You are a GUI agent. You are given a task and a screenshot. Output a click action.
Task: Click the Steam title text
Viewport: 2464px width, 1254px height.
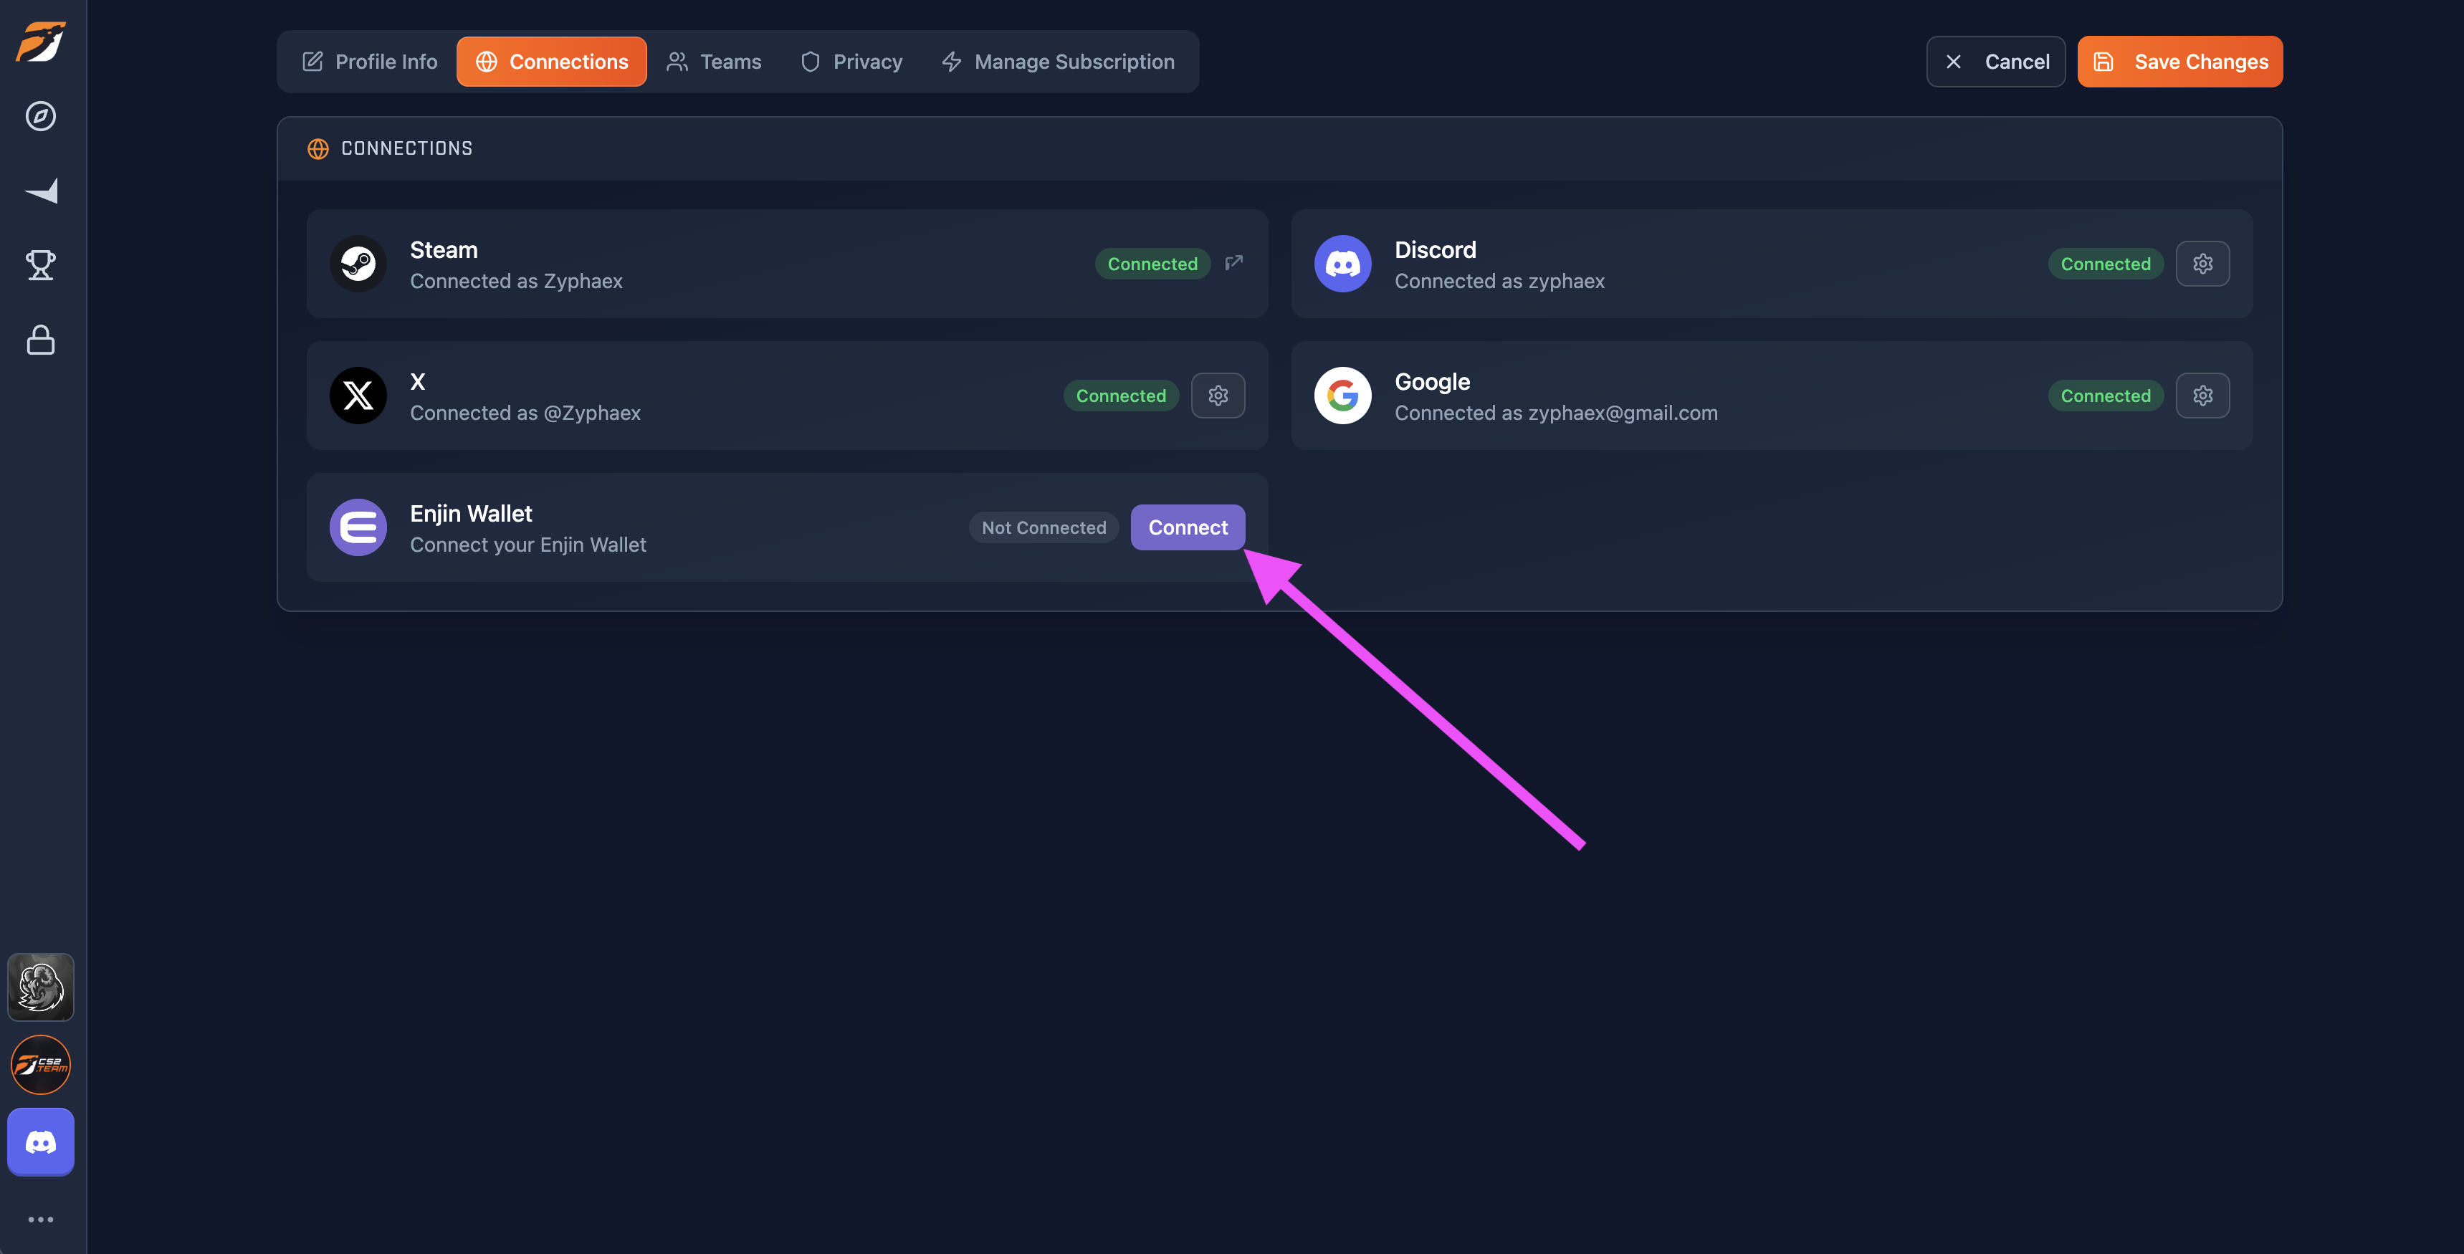pos(444,251)
